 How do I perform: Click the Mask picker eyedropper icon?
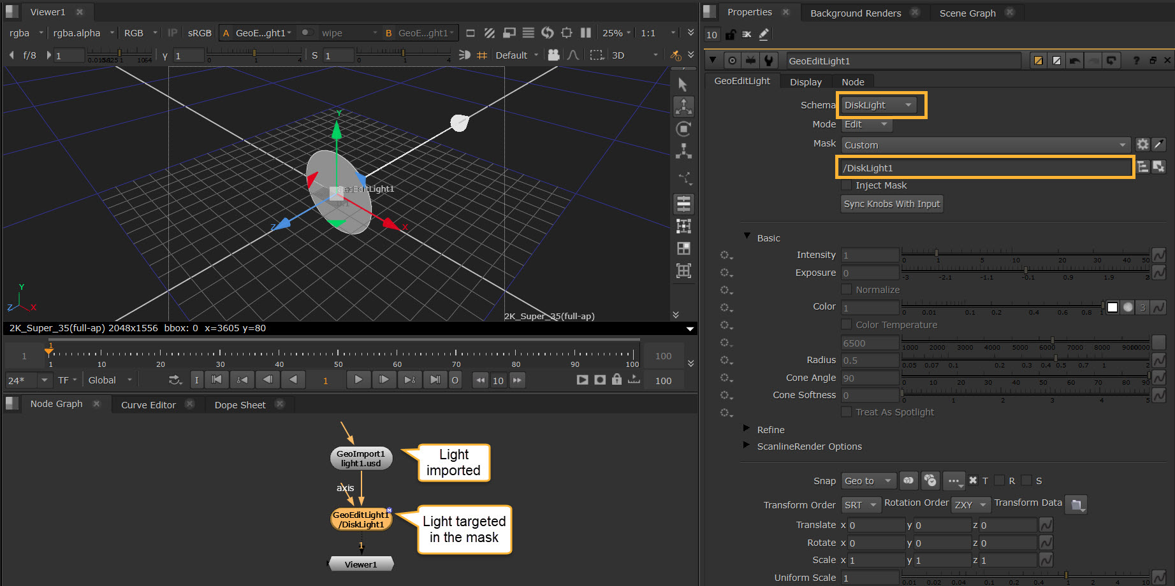tap(1159, 145)
